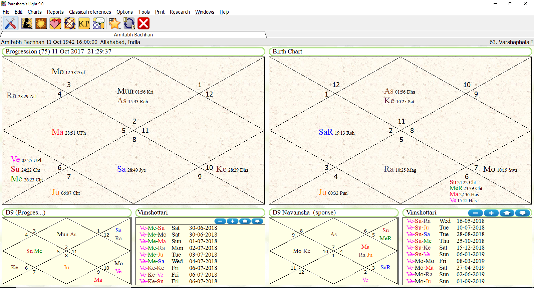
Task: Click 'Ju 00:32 Pun' in Birth Chart
Action: click(333, 192)
